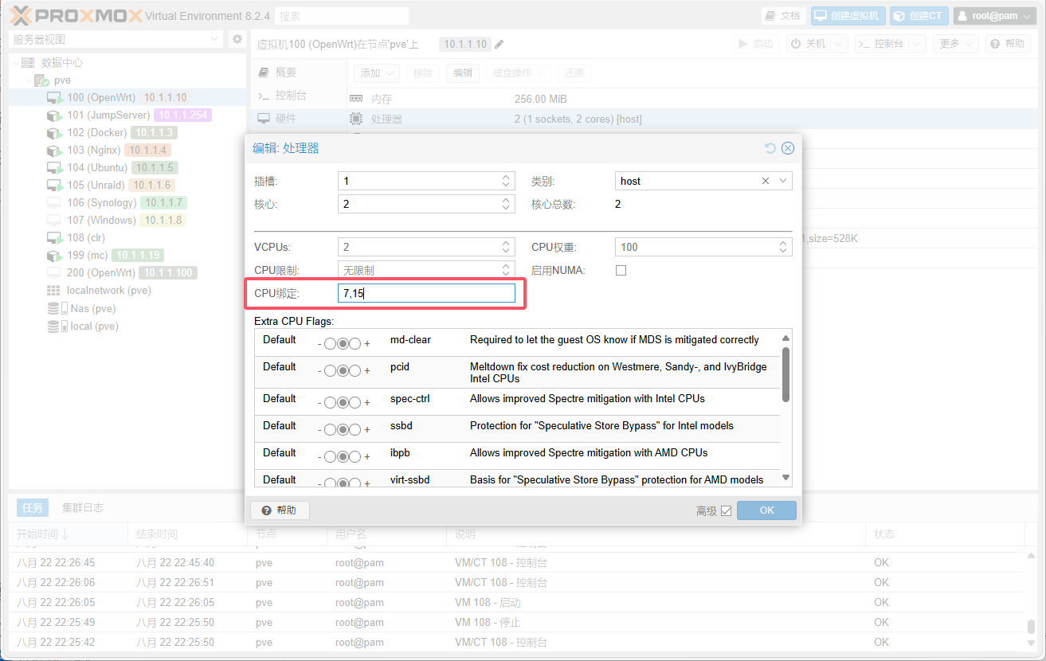Select default radio for spec-ctrl flag
Image resolution: width=1046 pixels, height=661 pixels.
tap(343, 402)
